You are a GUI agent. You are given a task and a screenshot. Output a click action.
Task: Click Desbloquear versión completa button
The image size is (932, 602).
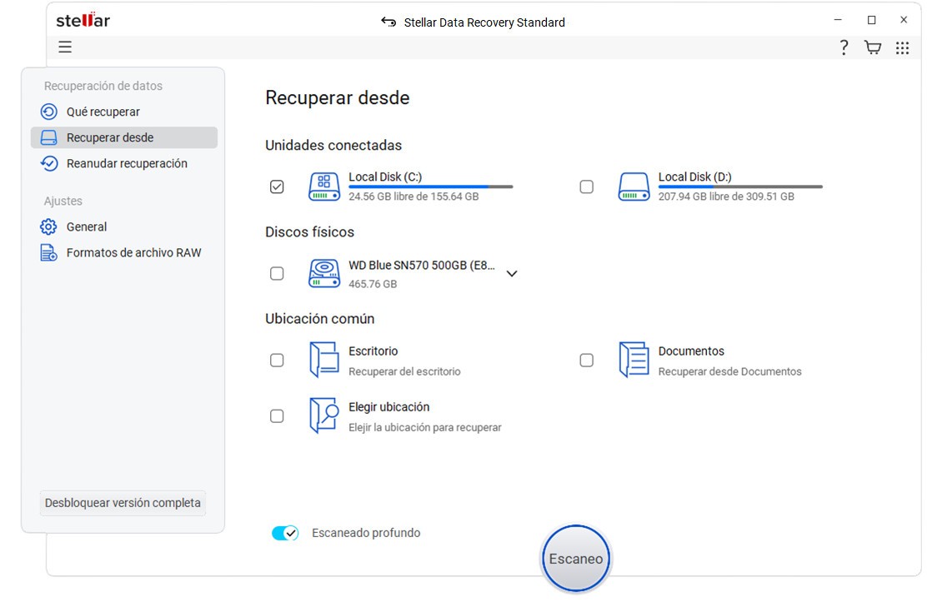pos(123,503)
